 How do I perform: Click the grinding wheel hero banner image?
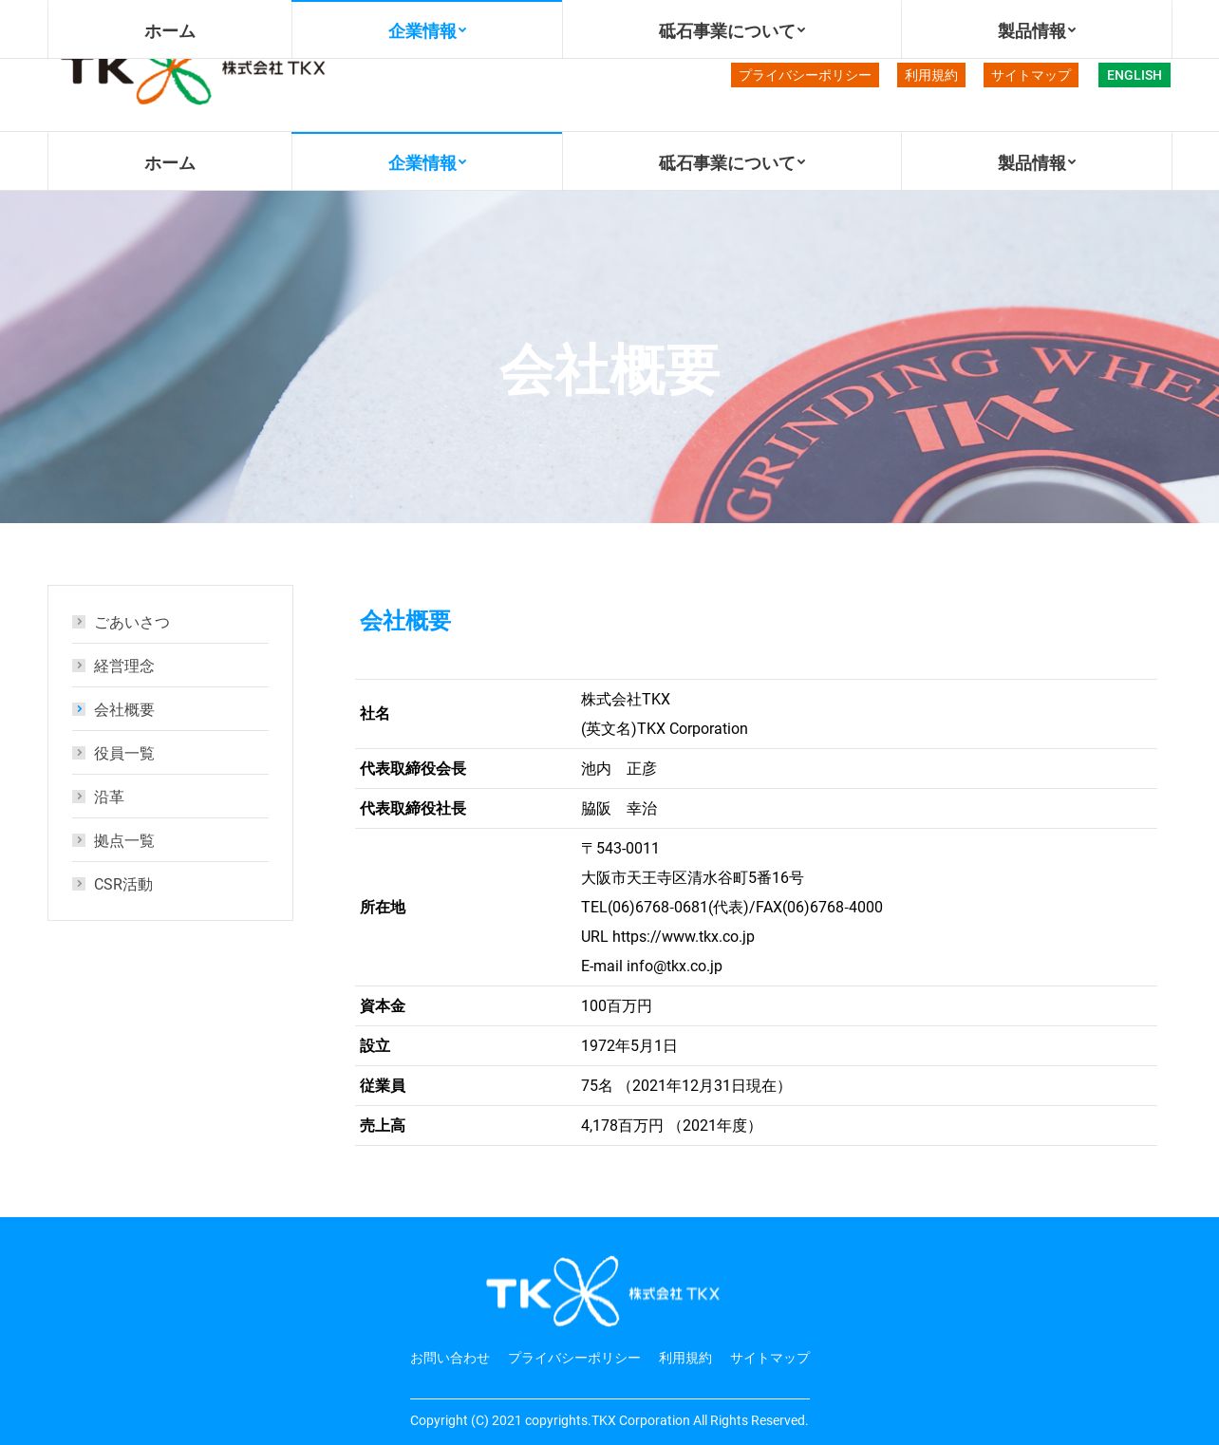click(x=609, y=357)
